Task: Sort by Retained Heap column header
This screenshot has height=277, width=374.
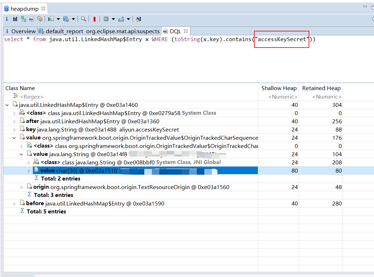Action: pyautogui.click(x=321, y=88)
